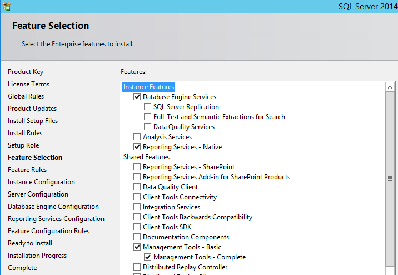The image size is (398, 275).
Task: Check Distributed Replay Controller
Action: 137,267
